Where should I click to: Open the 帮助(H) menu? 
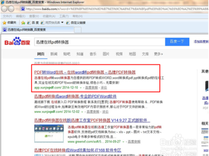tap(77, 16)
